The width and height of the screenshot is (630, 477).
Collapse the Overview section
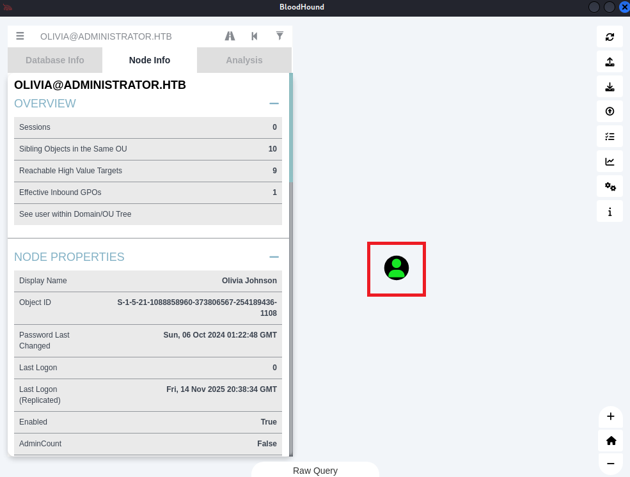click(x=274, y=104)
